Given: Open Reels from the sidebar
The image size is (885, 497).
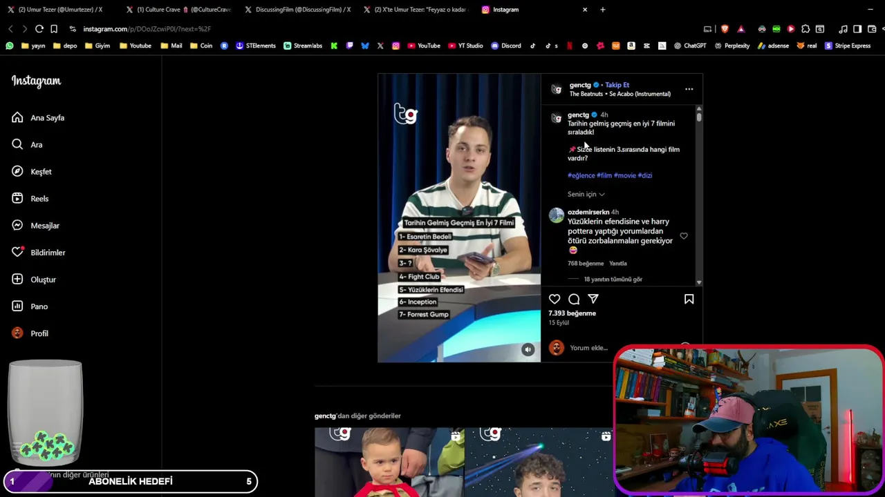Looking at the screenshot, I should [30, 199].
